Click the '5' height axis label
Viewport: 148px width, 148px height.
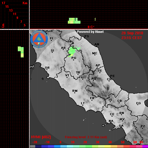pos(25,25)
